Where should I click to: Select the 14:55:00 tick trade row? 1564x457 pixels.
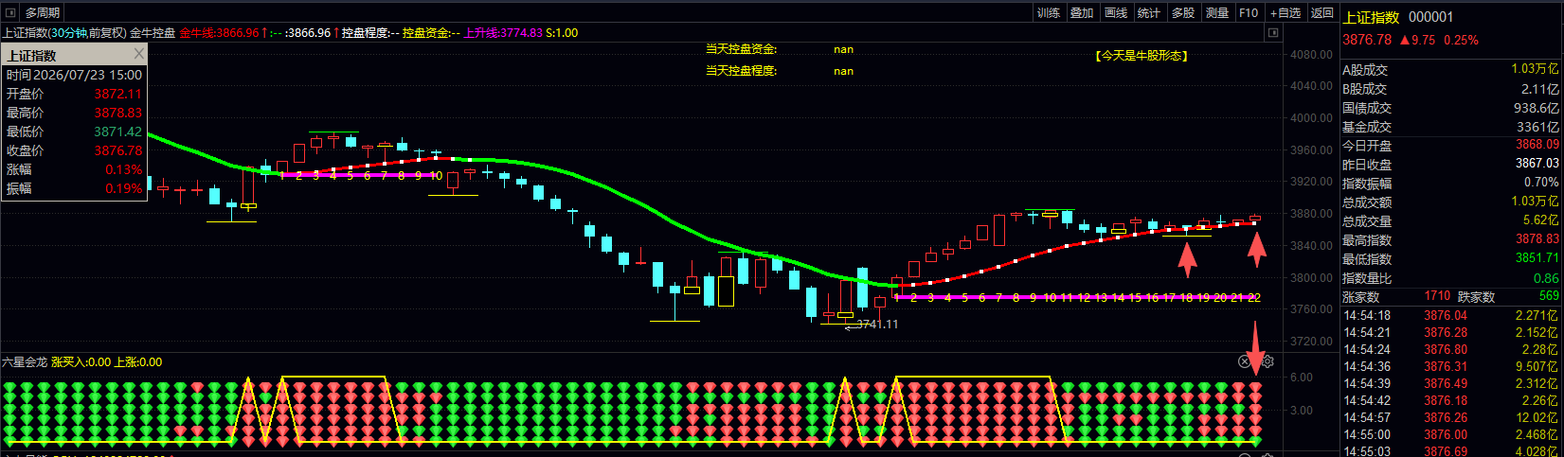click(x=1450, y=434)
